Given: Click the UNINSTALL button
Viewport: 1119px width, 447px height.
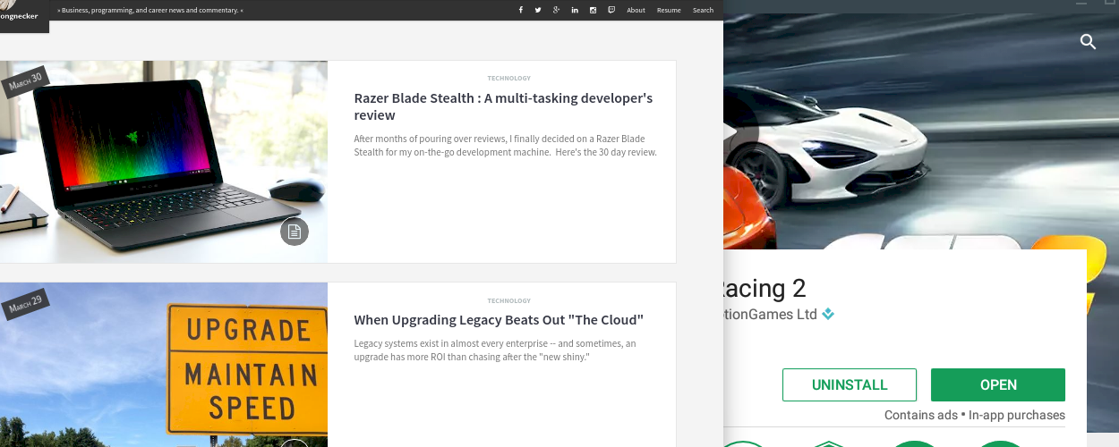Looking at the screenshot, I should (849, 384).
